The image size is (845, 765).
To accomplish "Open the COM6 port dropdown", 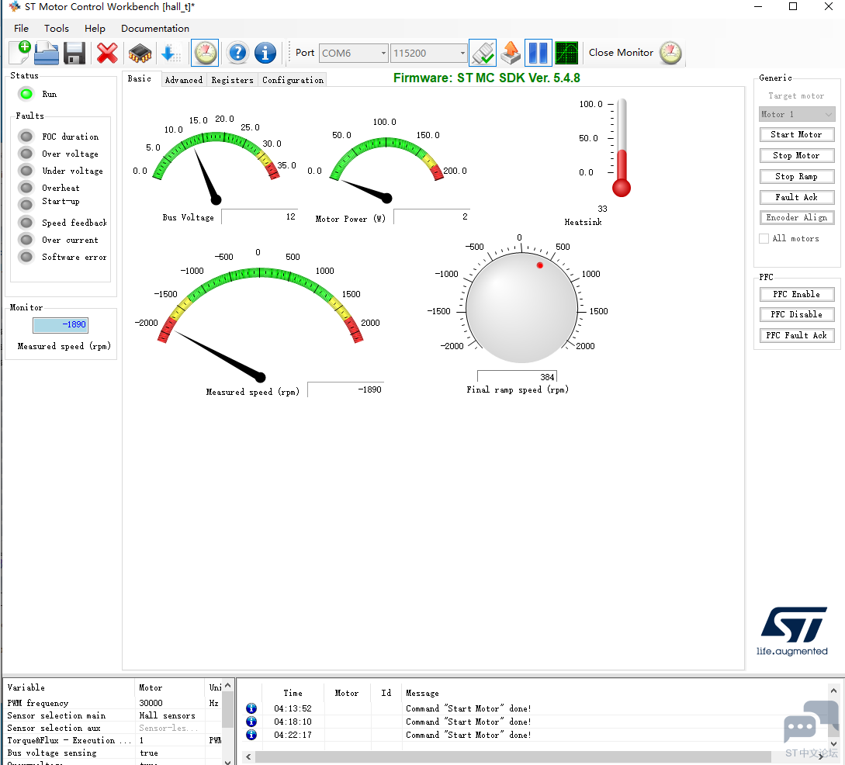I will click(353, 54).
